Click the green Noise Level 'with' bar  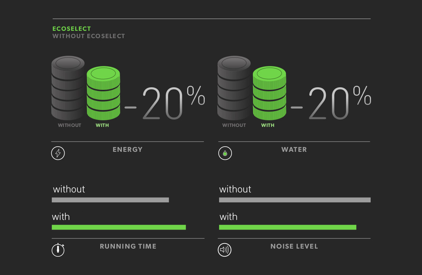[x=288, y=227]
